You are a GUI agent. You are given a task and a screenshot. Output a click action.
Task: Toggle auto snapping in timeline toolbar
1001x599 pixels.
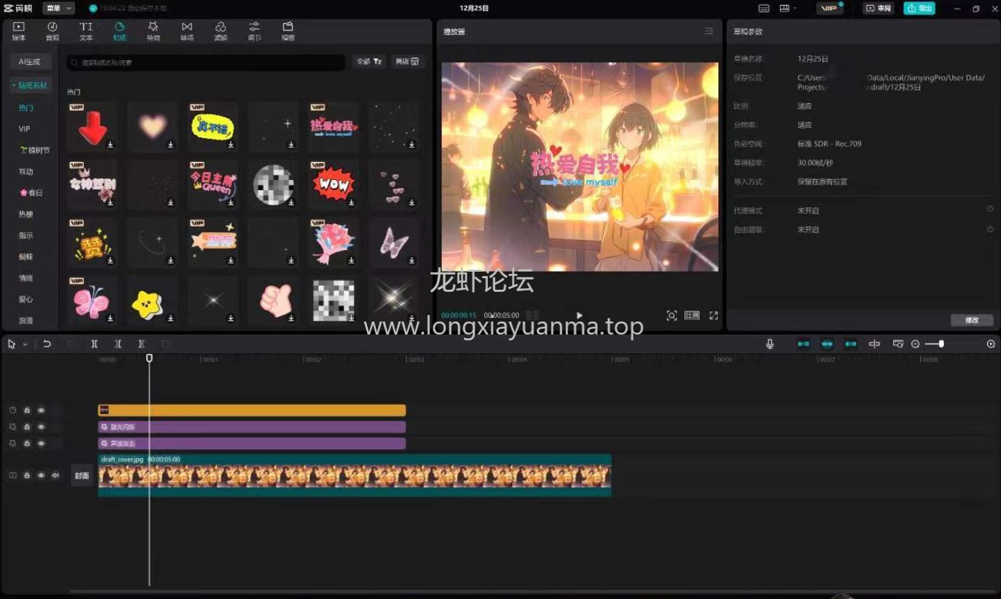(x=828, y=344)
